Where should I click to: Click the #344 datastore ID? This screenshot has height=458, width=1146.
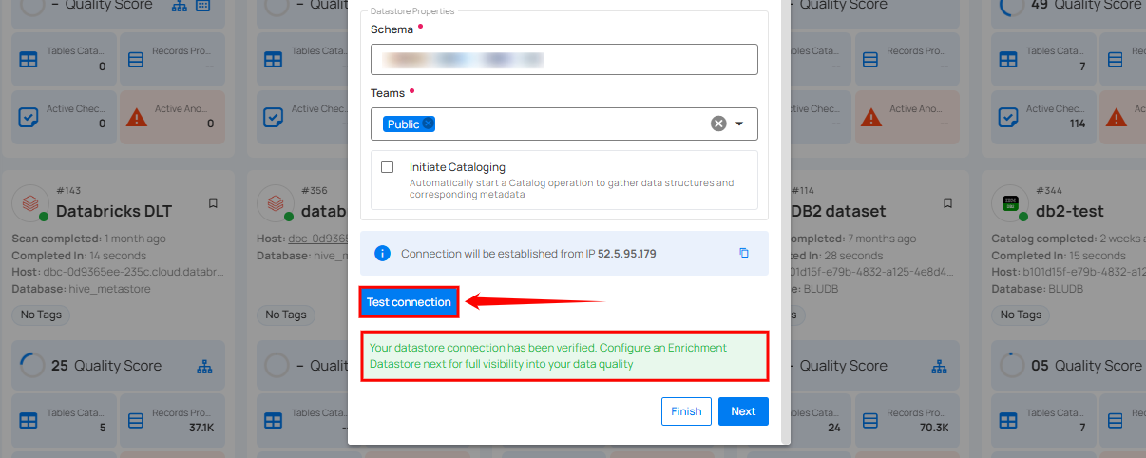point(1050,191)
